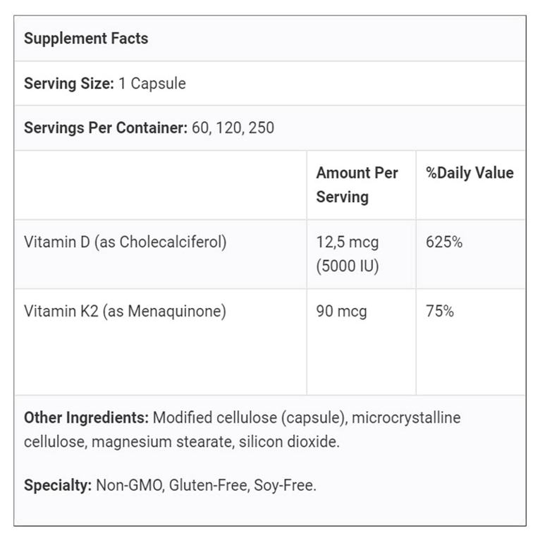This screenshot has width=540, height=540.
Task: Click the Non-GMO, Gluten-Free, Soy-Free text
Action: click(x=206, y=486)
